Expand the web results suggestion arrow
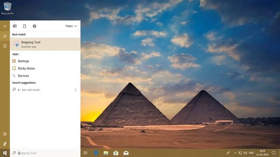280x157 pixels. click(76, 90)
